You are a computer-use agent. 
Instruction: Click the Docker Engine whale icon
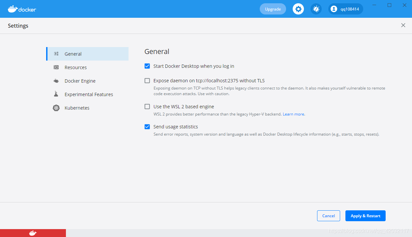click(56, 81)
